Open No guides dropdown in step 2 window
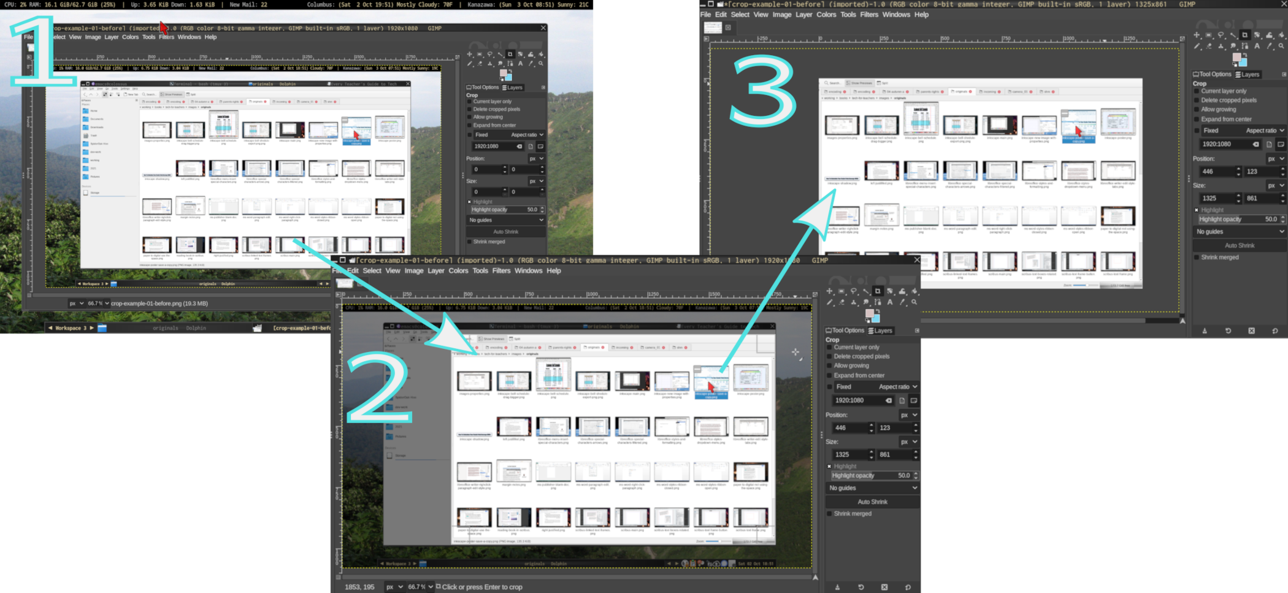The image size is (1288, 593). pyautogui.click(x=872, y=488)
